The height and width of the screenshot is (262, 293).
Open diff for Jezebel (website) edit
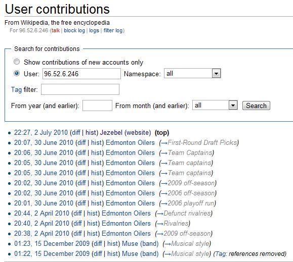pos(76,132)
